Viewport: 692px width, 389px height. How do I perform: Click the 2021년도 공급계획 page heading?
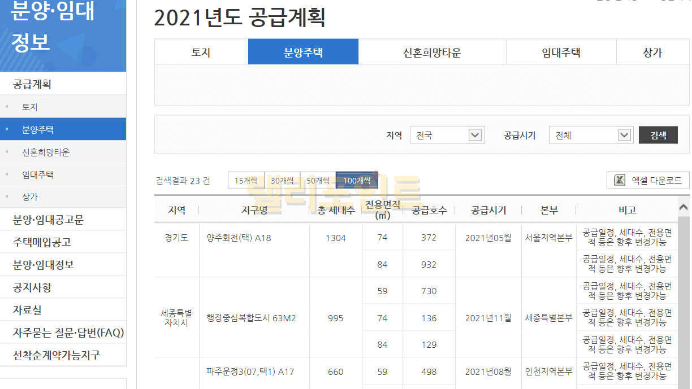point(240,18)
